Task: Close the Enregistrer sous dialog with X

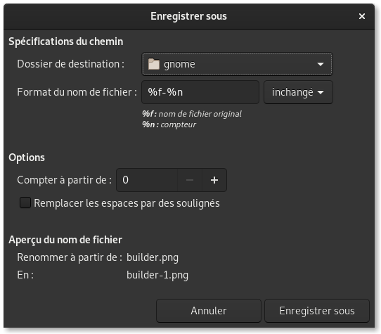Action: (362, 16)
